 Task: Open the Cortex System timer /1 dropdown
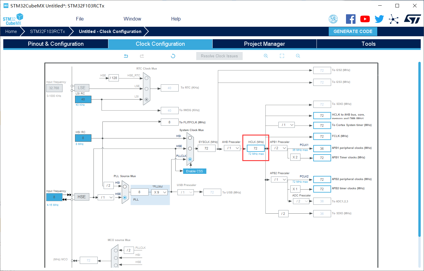coord(286,125)
